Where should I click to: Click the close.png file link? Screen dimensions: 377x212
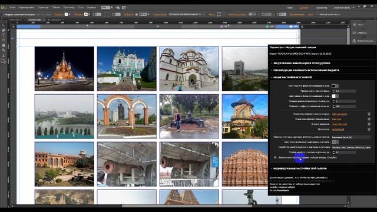tap(339, 124)
